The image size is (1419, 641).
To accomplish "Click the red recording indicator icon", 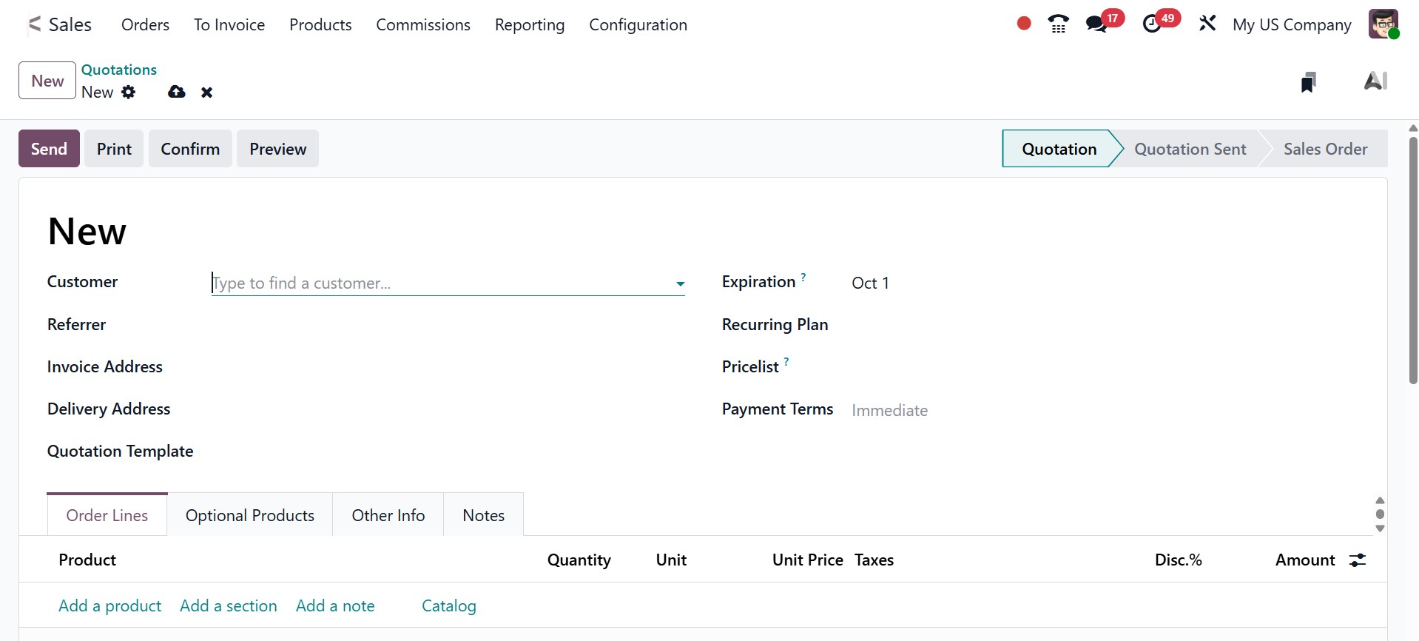I will coord(1024,24).
